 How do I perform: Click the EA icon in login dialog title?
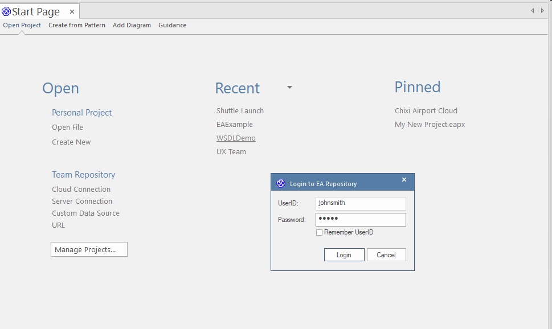coord(280,183)
